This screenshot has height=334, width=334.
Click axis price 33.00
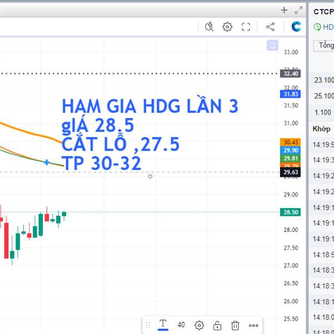tap(291, 52)
